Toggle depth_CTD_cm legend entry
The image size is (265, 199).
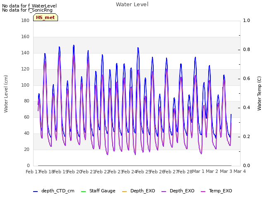(54, 191)
